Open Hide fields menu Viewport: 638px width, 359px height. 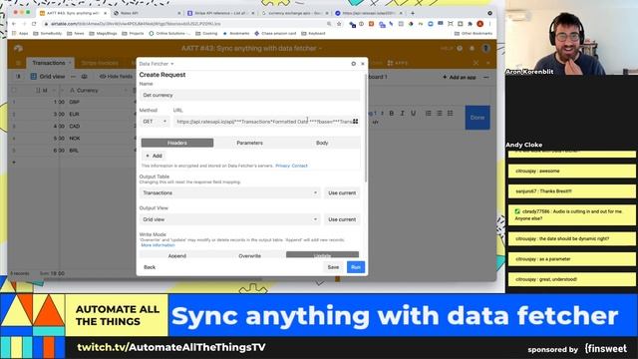click(116, 77)
